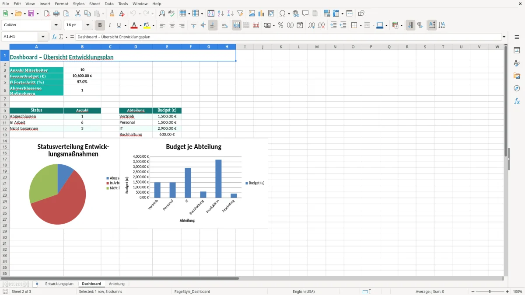Open the Sidebar Properties panel icon
Image resolution: width=525 pixels, height=295 pixels.
[517, 50]
